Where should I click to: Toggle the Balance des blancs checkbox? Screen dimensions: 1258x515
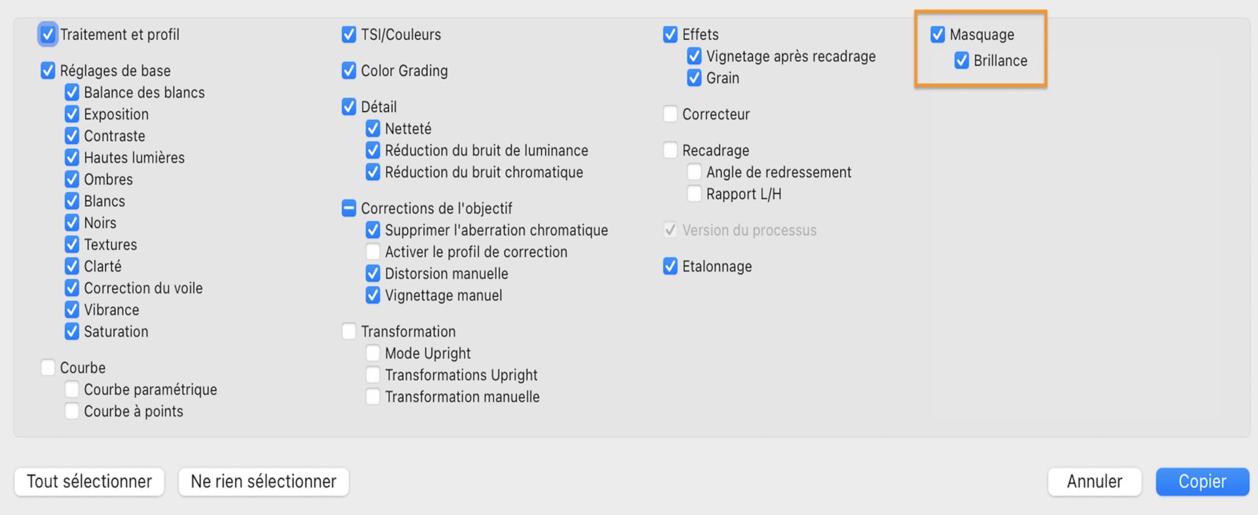pyautogui.click(x=72, y=92)
